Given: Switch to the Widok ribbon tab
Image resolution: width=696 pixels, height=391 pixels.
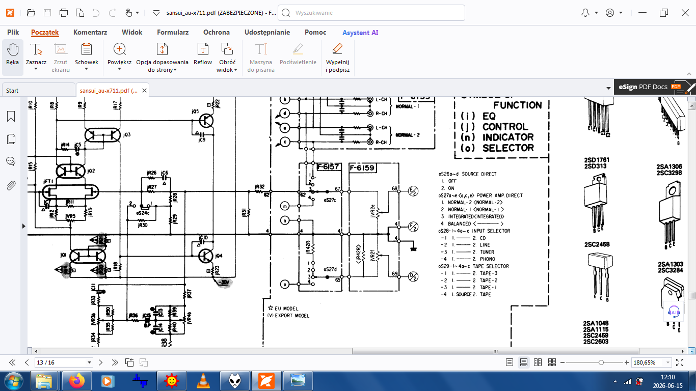Looking at the screenshot, I should [132, 32].
